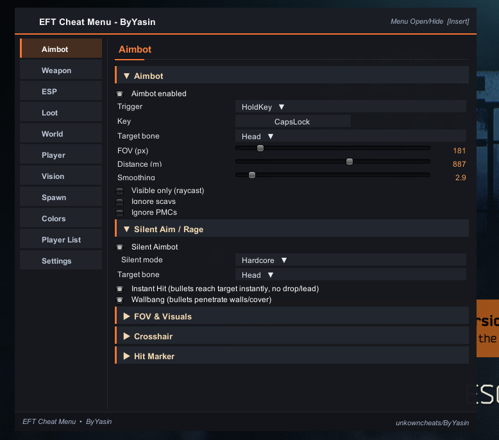Toggle the Ignore scavs checkbox

click(120, 201)
